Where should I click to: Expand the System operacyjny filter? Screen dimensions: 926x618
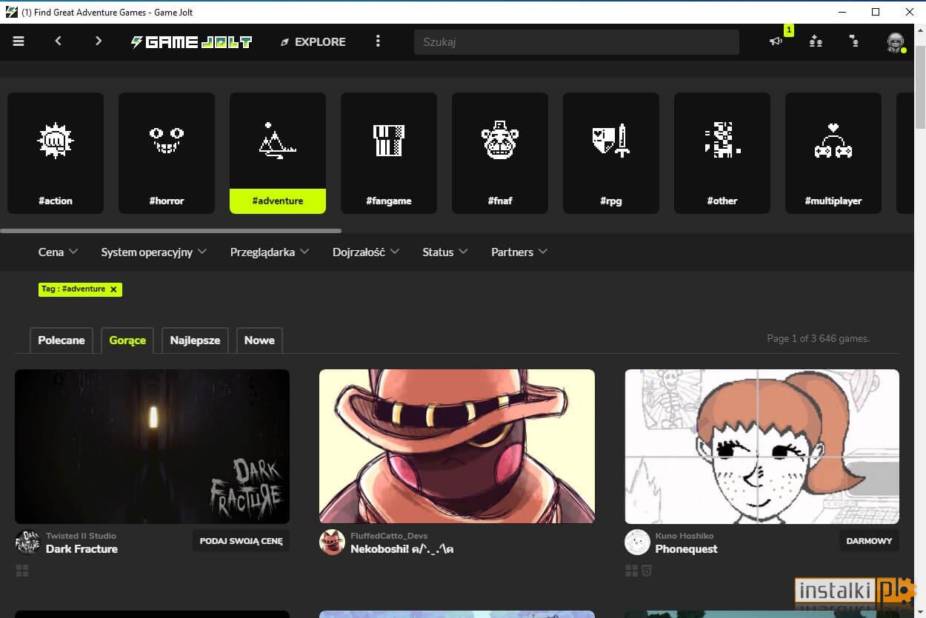[x=154, y=252]
